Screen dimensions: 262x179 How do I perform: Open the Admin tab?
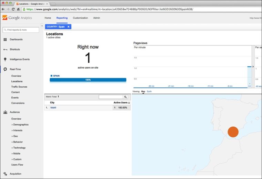click(x=97, y=18)
